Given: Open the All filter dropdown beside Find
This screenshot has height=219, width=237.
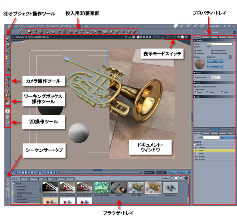Looking at the screenshot, I should [x=228, y=138].
